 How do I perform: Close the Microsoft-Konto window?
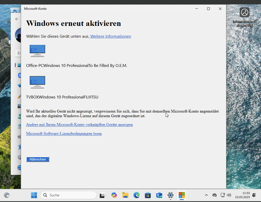coord(220,9)
